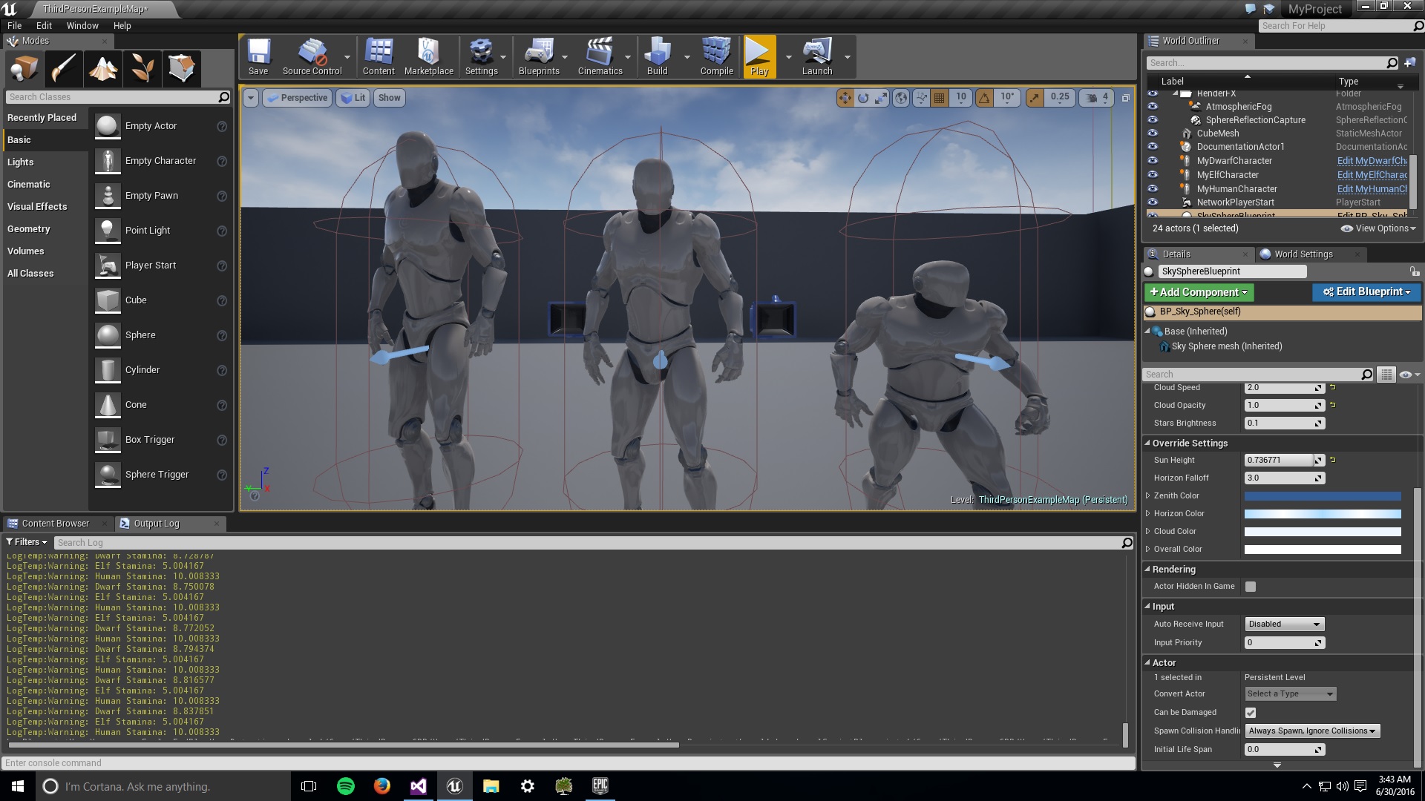
Task: Click the Launch toolbar icon
Action: (x=816, y=56)
